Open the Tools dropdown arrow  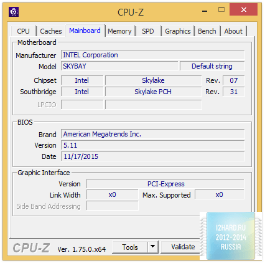click(x=153, y=247)
